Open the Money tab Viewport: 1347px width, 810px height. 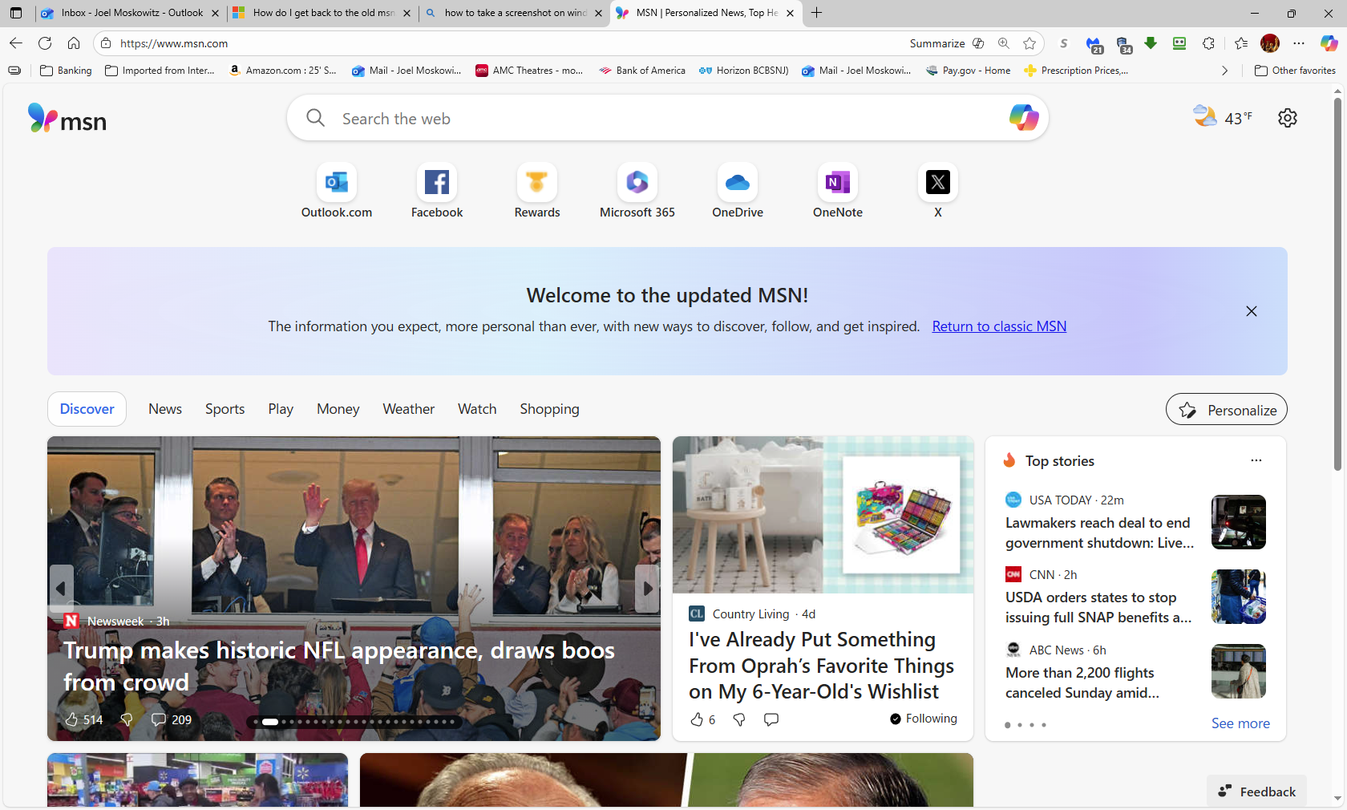tap(338, 409)
